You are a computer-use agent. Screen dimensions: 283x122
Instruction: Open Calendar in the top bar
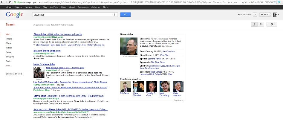pos(96,7)
